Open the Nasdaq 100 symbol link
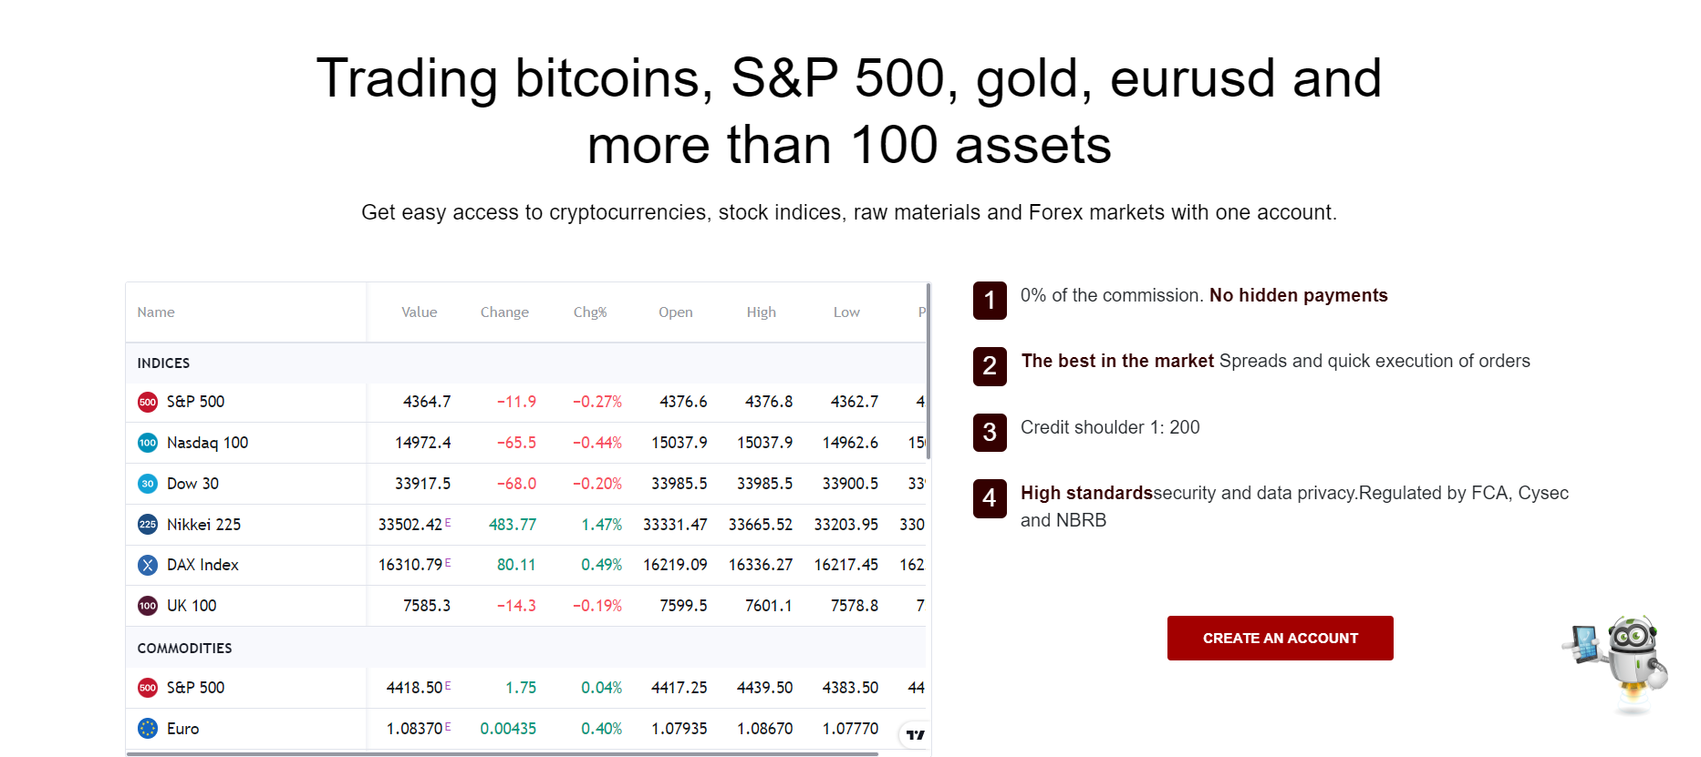The width and height of the screenshot is (1701, 757). (207, 443)
